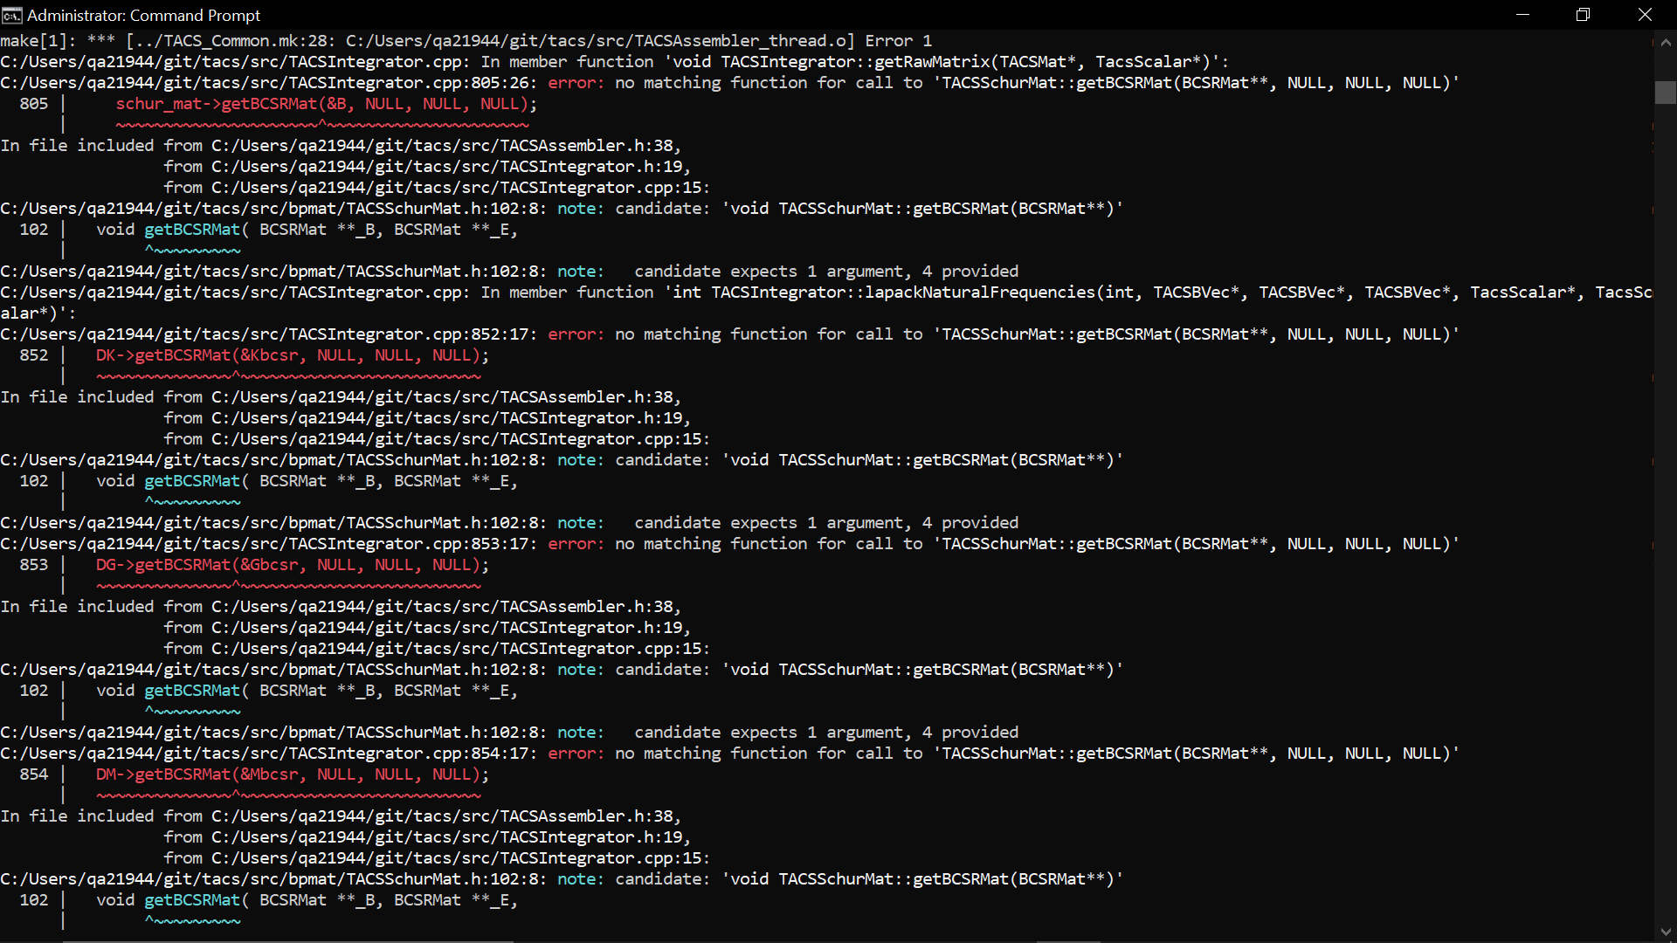Click the vertical scrollbar thumb
Image resolution: width=1677 pixels, height=943 pixels.
(1666, 93)
